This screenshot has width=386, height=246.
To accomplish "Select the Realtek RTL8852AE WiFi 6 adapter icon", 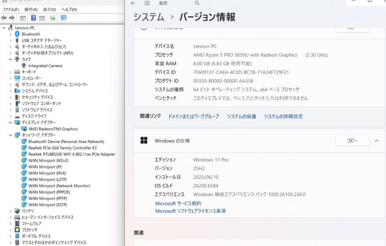I will [x=24, y=154].
